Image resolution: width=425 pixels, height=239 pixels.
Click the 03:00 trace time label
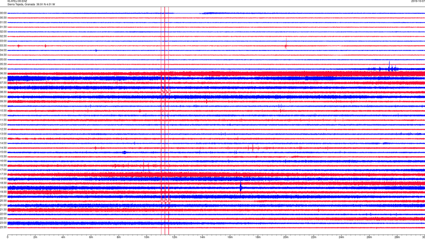coord(3,41)
